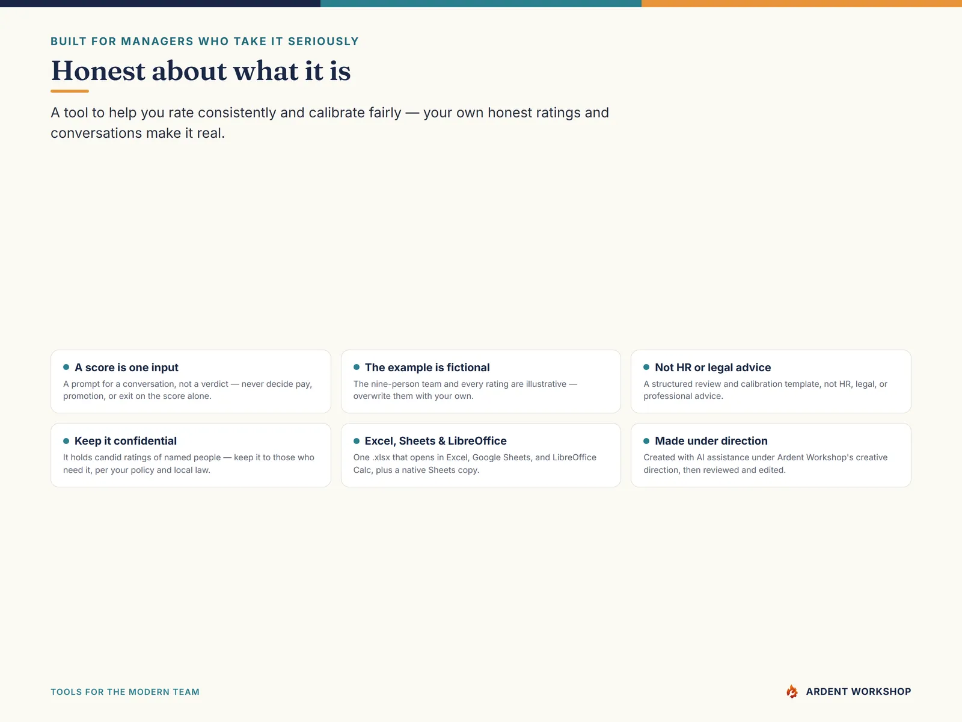Select the 'Made under direction' card title

(711, 440)
